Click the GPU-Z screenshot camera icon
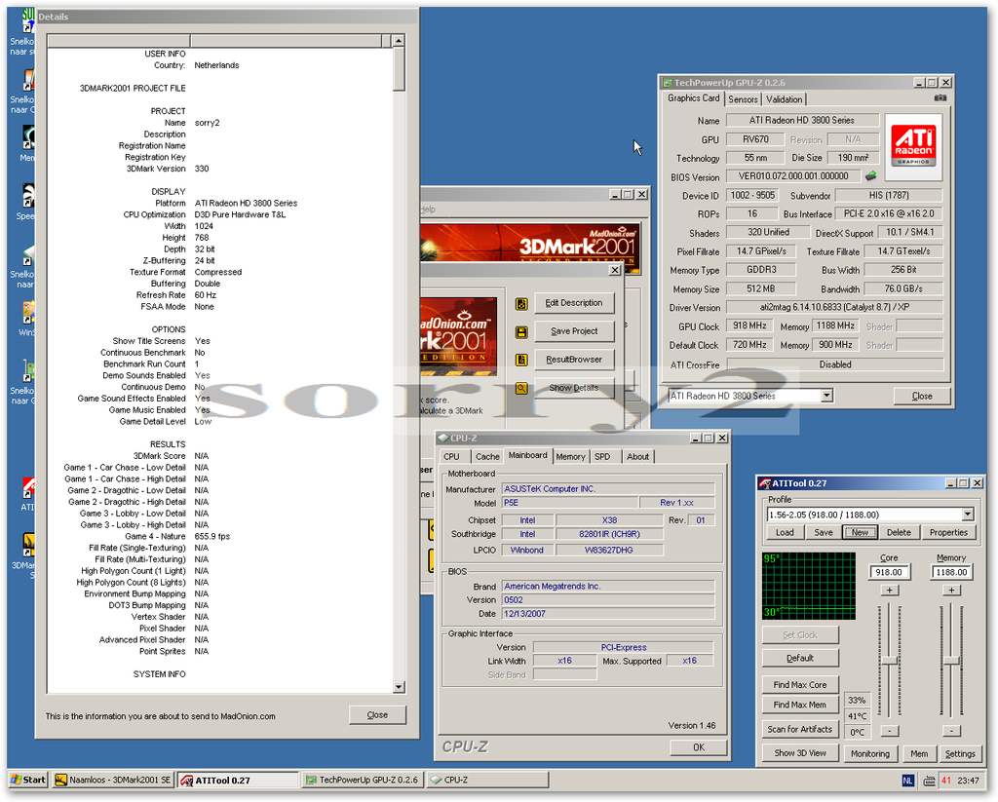The width and height of the screenshot is (998, 802). point(940,98)
